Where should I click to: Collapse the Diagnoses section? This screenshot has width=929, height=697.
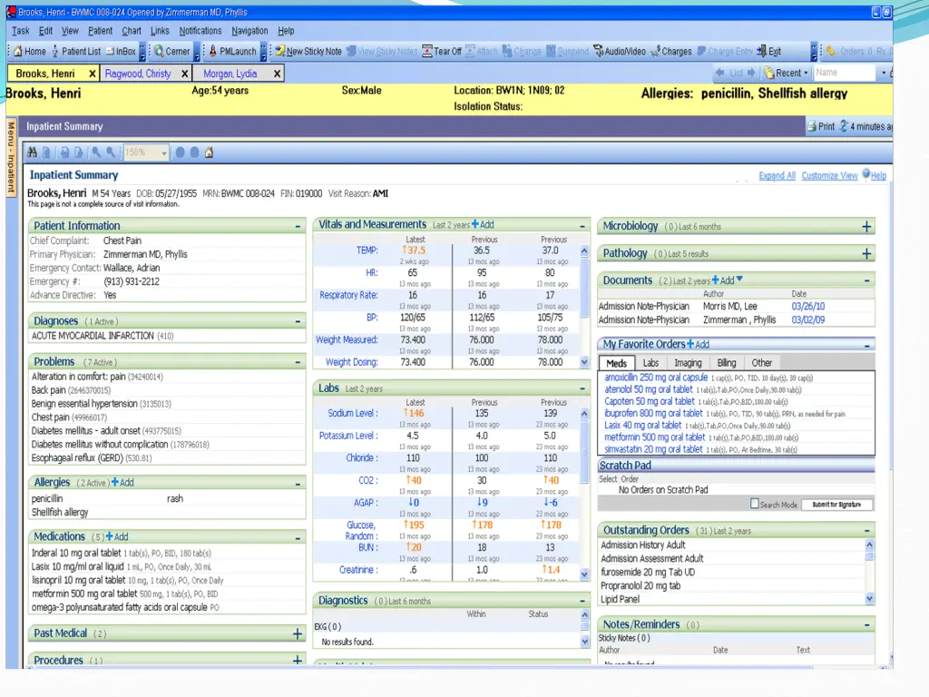[x=298, y=321]
